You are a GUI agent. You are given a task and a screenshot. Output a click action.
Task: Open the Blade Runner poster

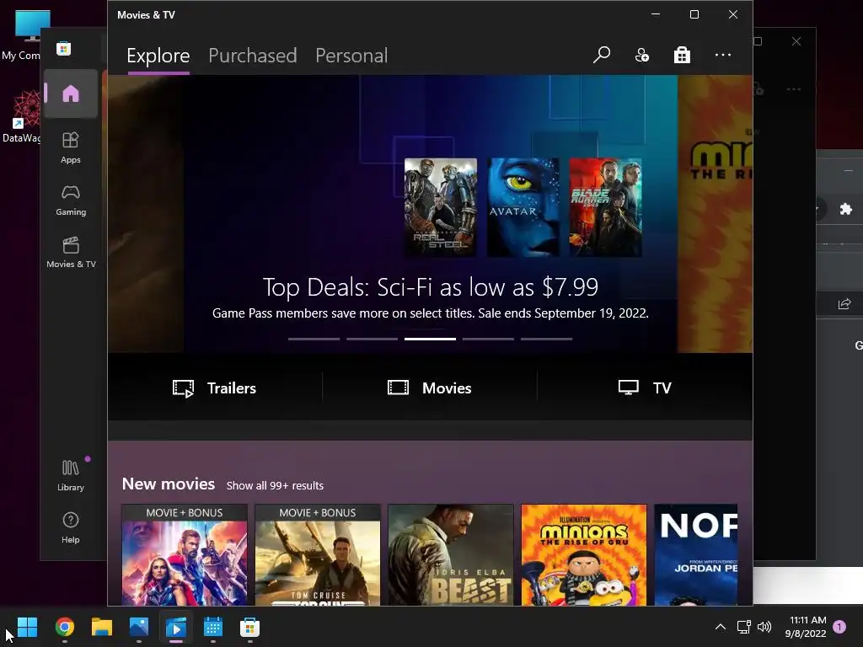[605, 207]
